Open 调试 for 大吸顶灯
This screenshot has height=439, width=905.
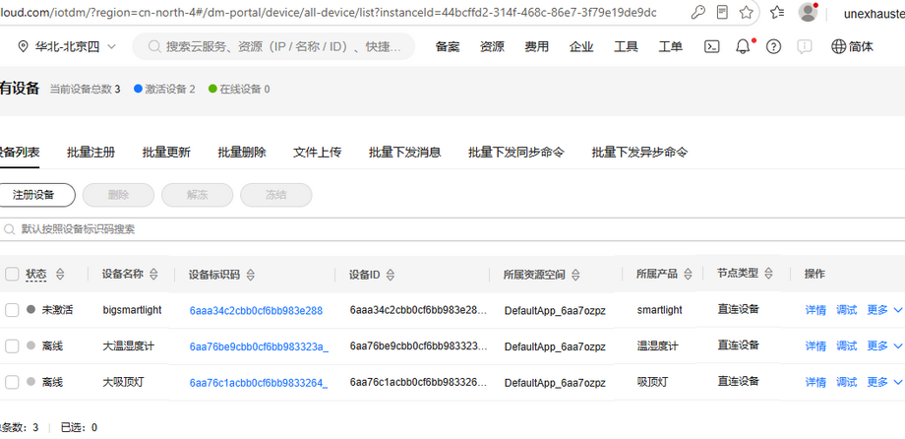point(847,382)
